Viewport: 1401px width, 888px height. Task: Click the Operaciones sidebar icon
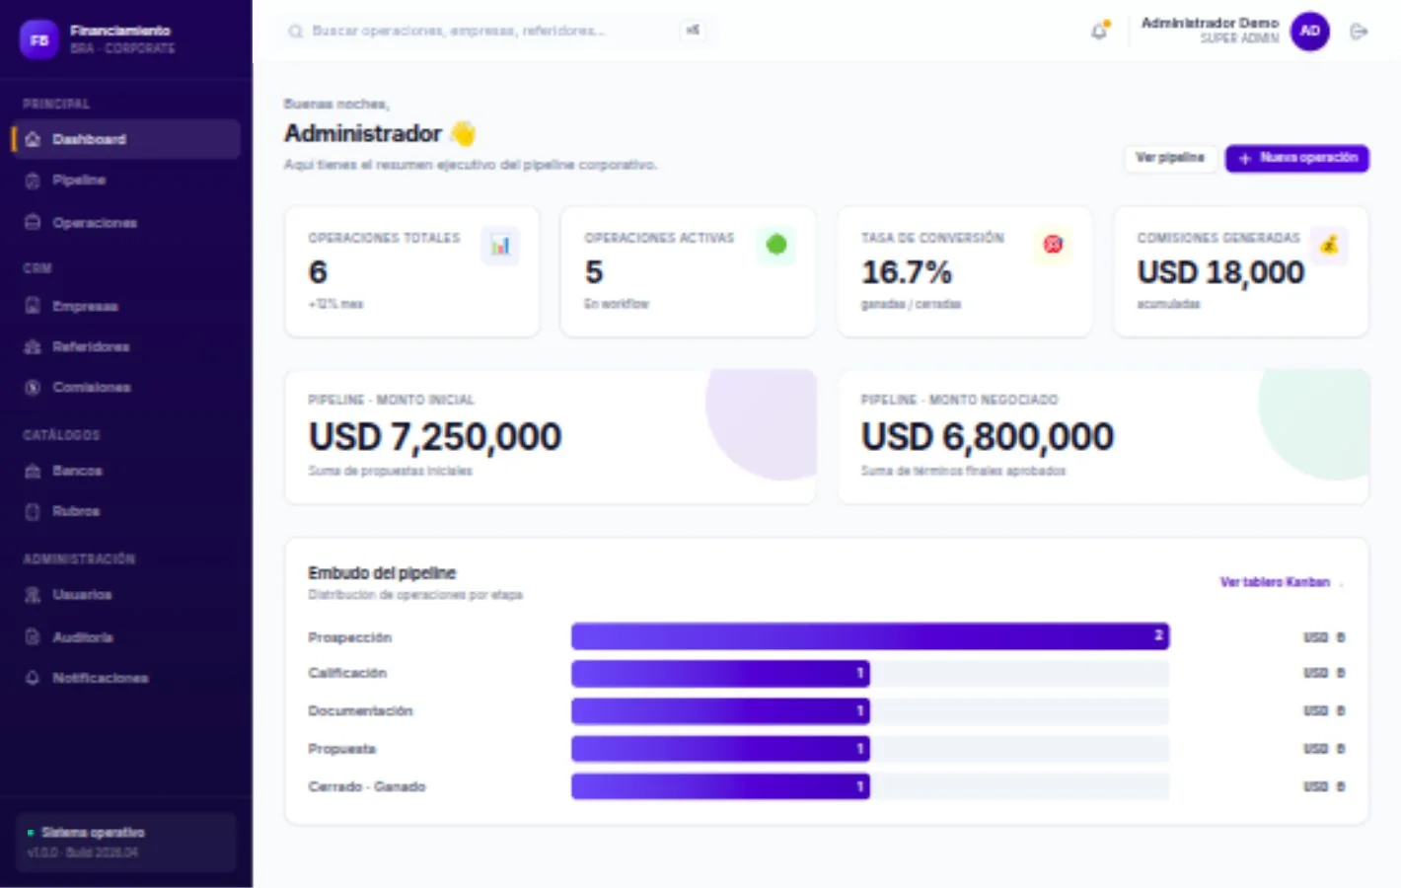tap(33, 222)
